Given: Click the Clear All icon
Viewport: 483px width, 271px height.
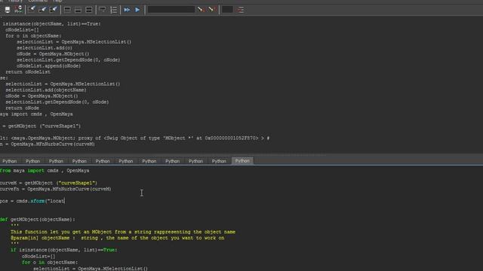Looking at the screenshot, I should (x=53, y=10).
